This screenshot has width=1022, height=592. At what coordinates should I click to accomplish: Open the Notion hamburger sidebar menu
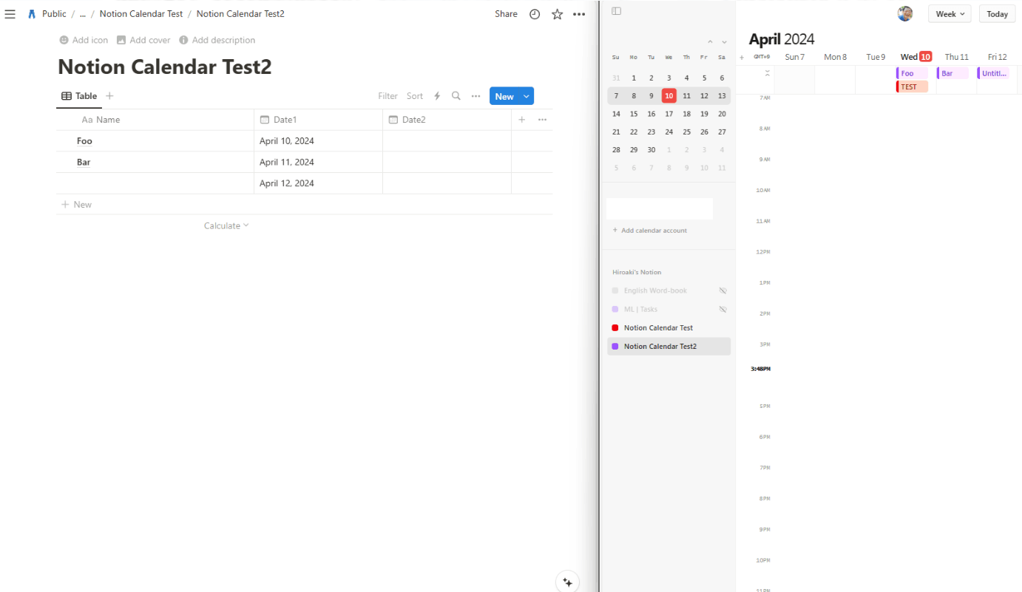point(10,14)
